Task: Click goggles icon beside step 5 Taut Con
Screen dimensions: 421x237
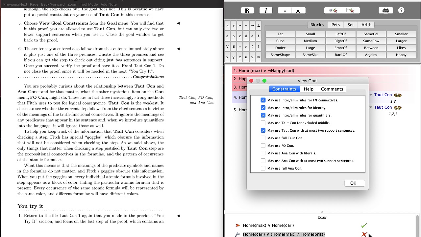Action: [398, 108]
